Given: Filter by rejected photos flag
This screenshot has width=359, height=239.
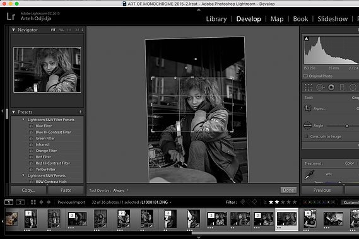Looking at the screenshot, I should click(x=254, y=202).
